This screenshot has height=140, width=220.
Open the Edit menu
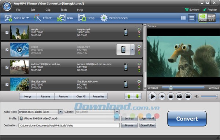pyautogui.click(x=33, y=10)
